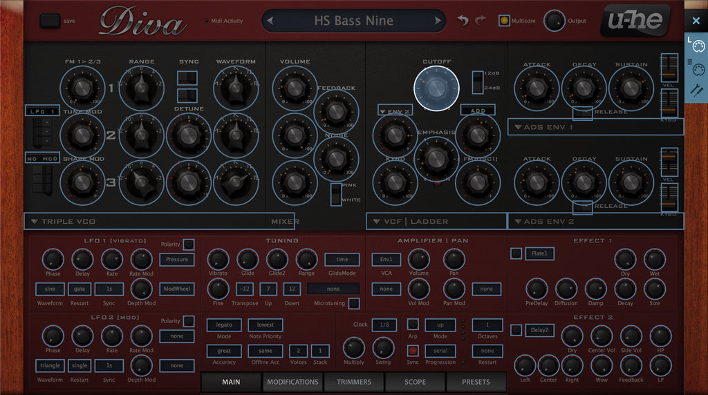The height and width of the screenshot is (395, 708).
Task: Click the next preset arrow
Action: coord(437,21)
